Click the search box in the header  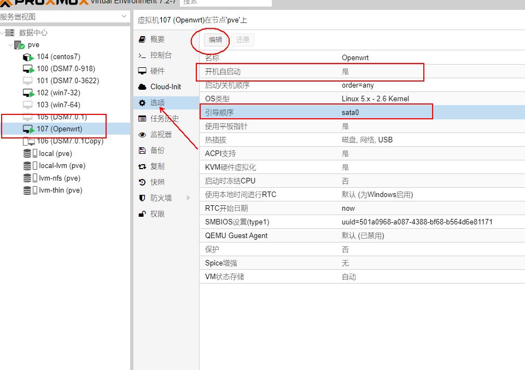pos(226,3)
